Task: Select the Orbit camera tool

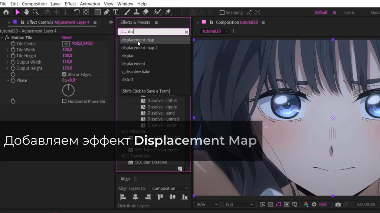Action: pyautogui.click(x=47, y=12)
